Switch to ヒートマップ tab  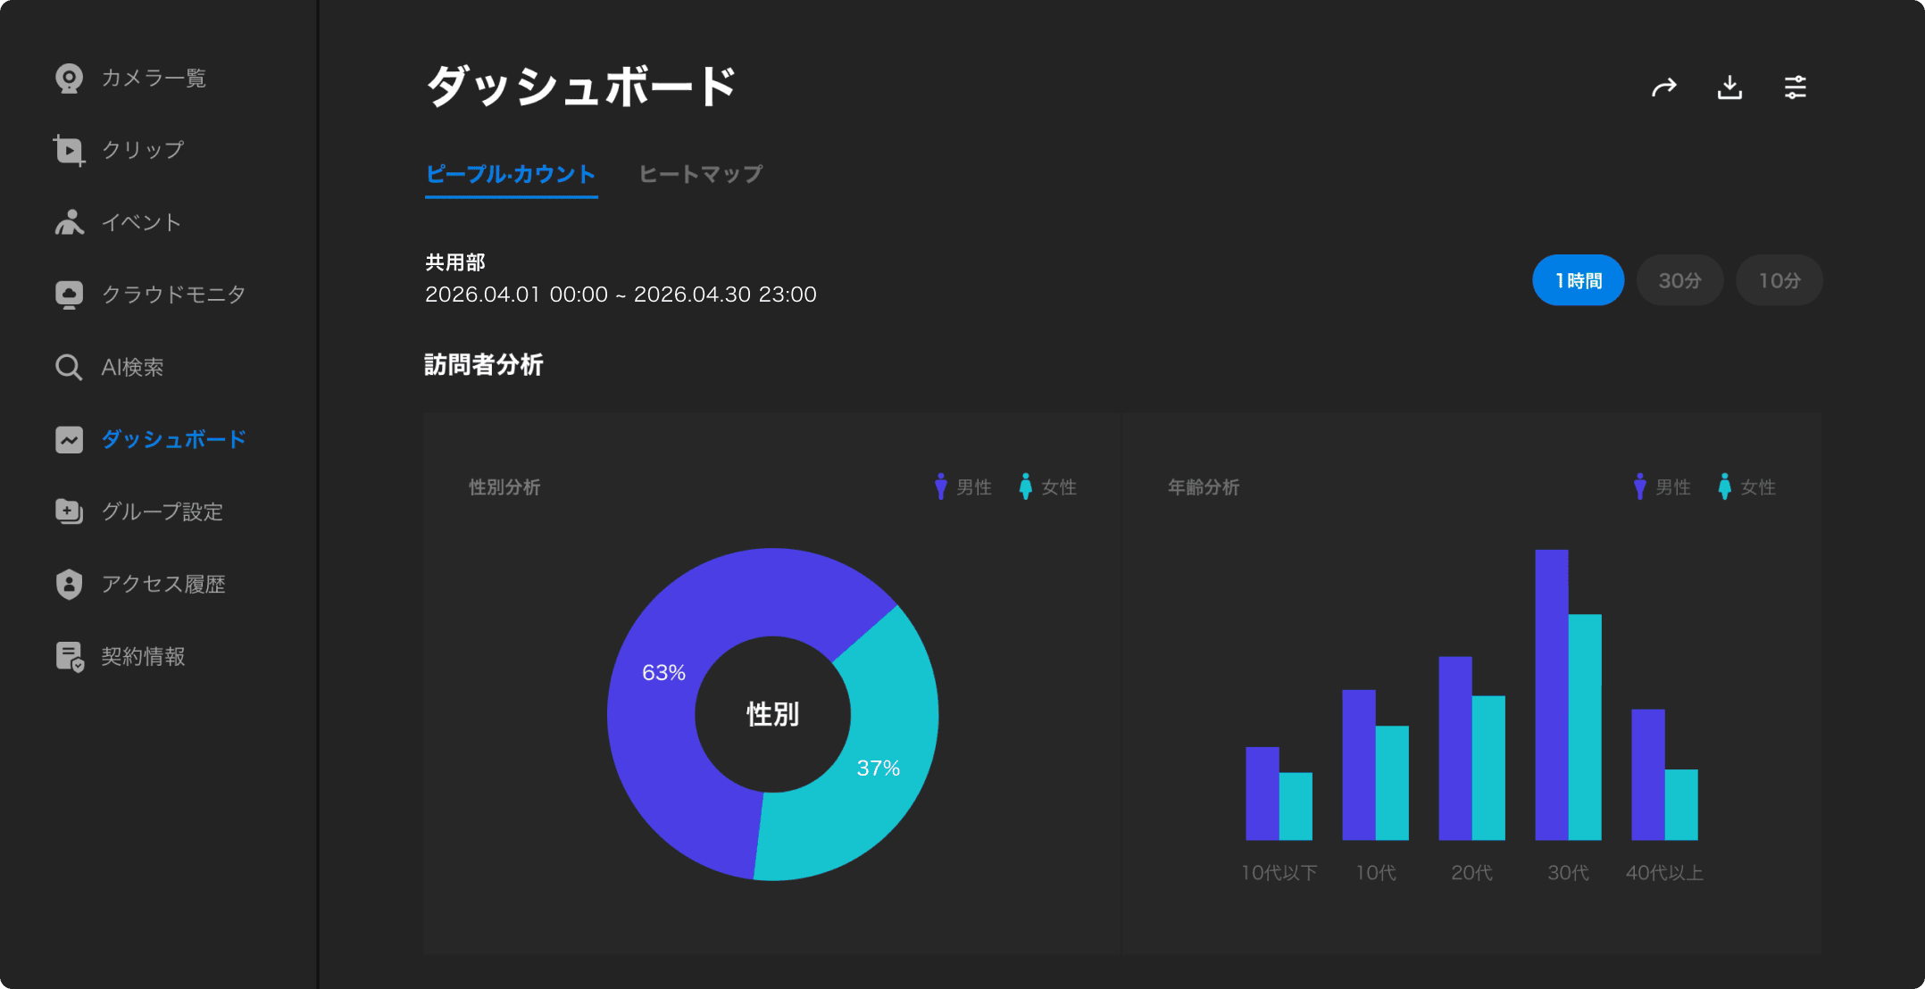click(700, 174)
